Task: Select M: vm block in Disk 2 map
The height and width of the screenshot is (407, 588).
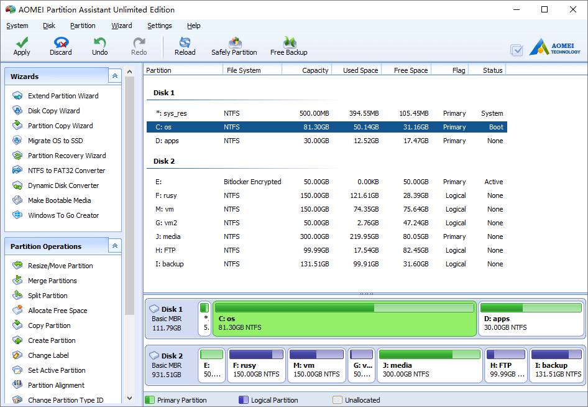Action: point(316,365)
